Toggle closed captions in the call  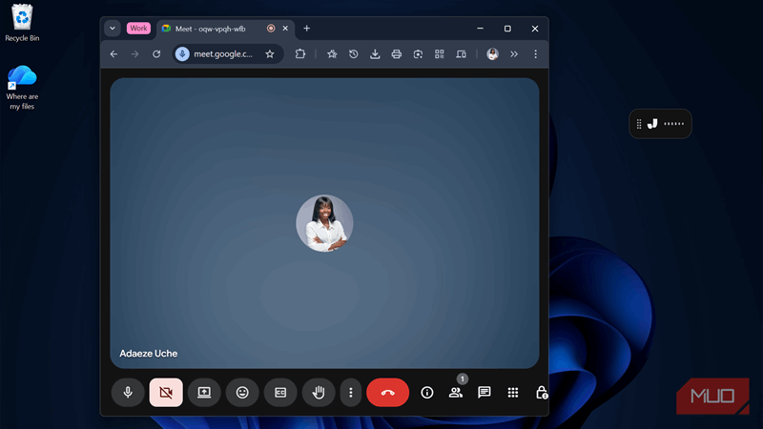(280, 392)
